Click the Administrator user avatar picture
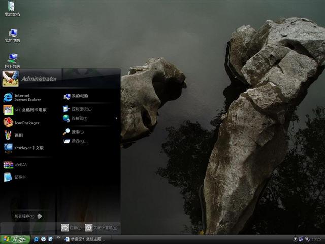This screenshot has height=244, width=325. tap(10, 78)
